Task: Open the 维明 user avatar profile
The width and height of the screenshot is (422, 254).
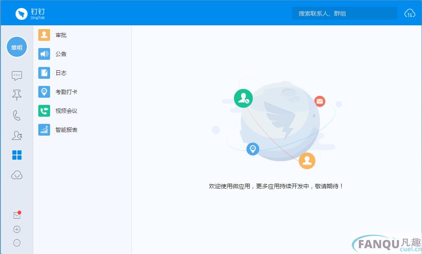Action: click(x=17, y=47)
